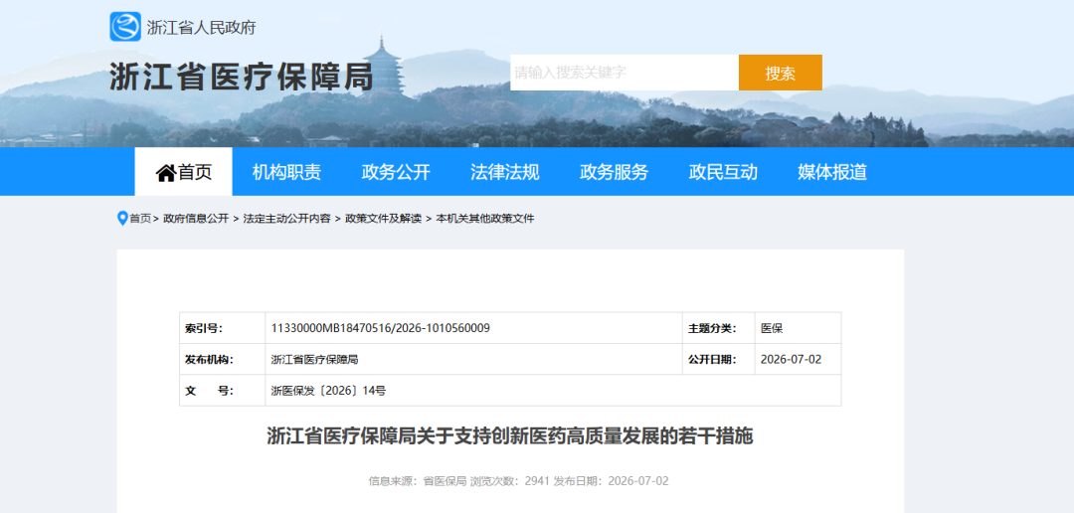The width and height of the screenshot is (1074, 513).
Task: Click the article title 关于支持创新医药高质量发展的若干措施
Action: 509,436
